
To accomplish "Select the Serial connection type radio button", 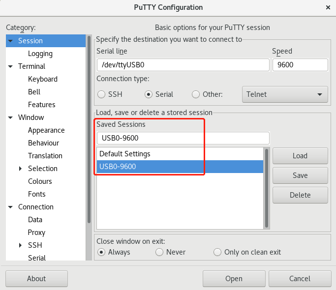I will (148, 94).
